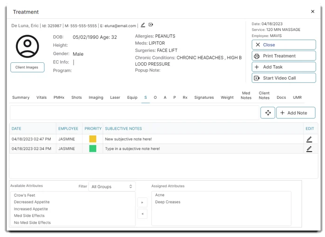Open the All Groups filter dropdown

(x=113, y=186)
